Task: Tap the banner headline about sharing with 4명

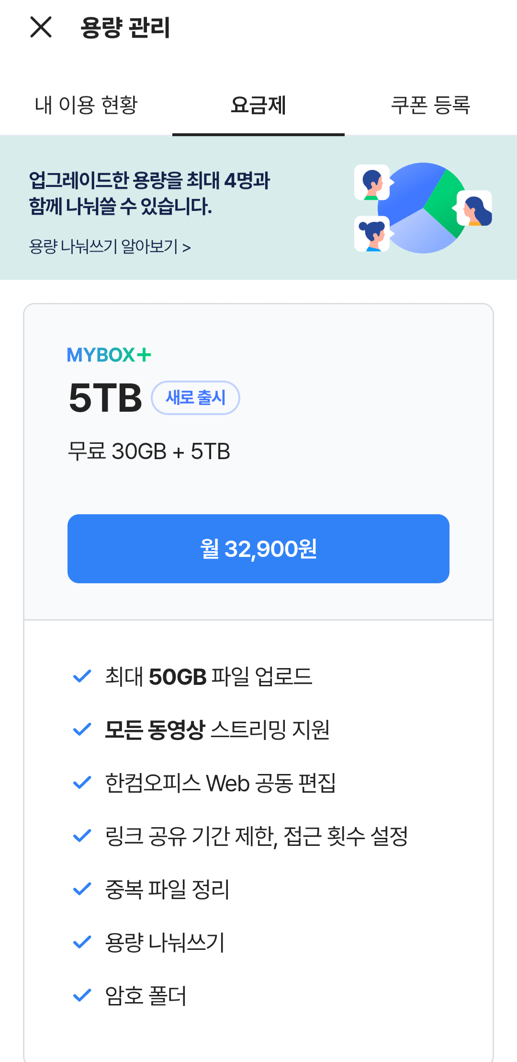Action: [x=149, y=194]
